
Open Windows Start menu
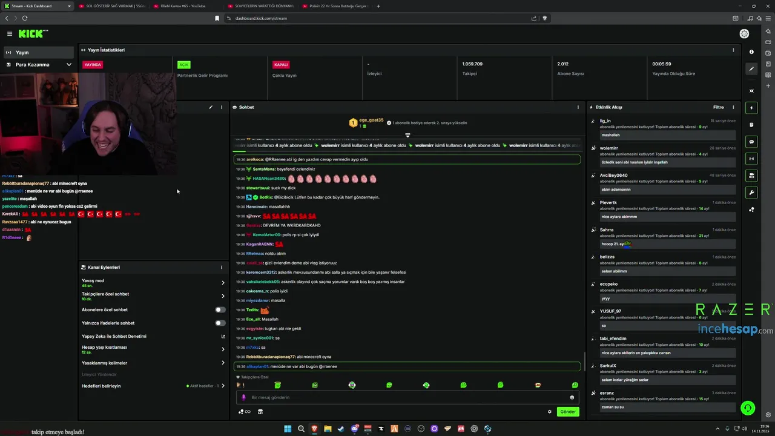tap(288, 429)
